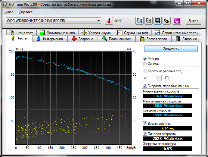Click the File-test tab icon
Screen dimensions: 208x157
coord(12,33)
